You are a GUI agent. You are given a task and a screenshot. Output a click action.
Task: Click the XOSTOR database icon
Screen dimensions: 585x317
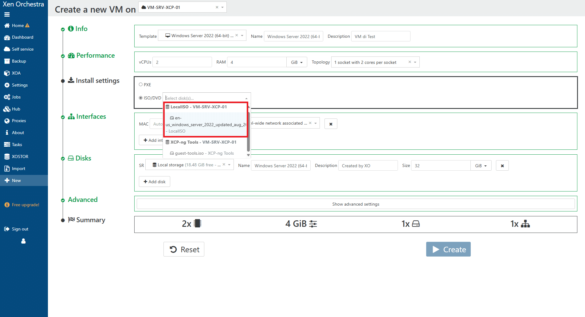(x=7, y=157)
